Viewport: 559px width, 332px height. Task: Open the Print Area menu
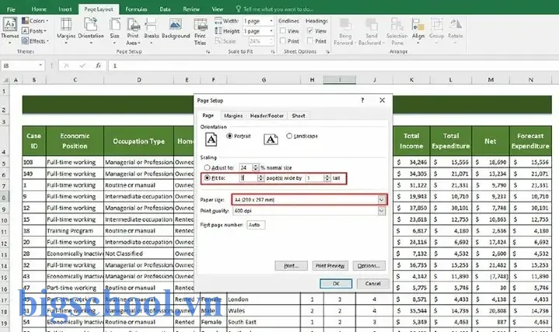[133, 31]
